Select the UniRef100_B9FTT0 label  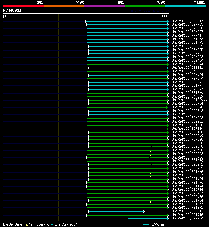187,129
